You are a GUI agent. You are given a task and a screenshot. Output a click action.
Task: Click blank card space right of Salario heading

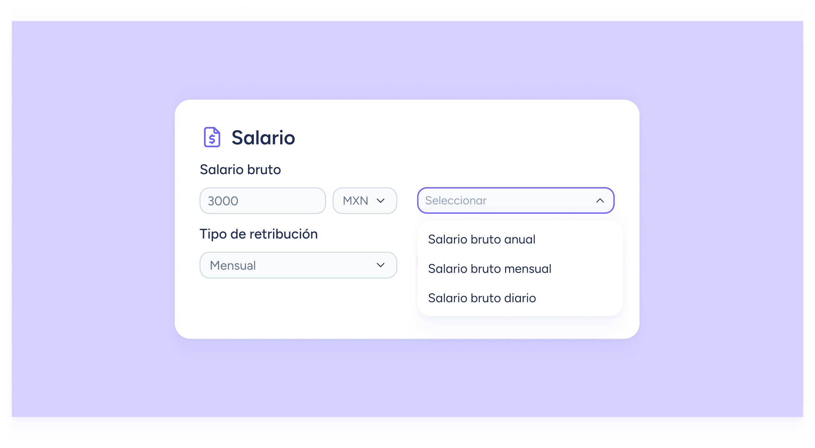tap(462, 137)
